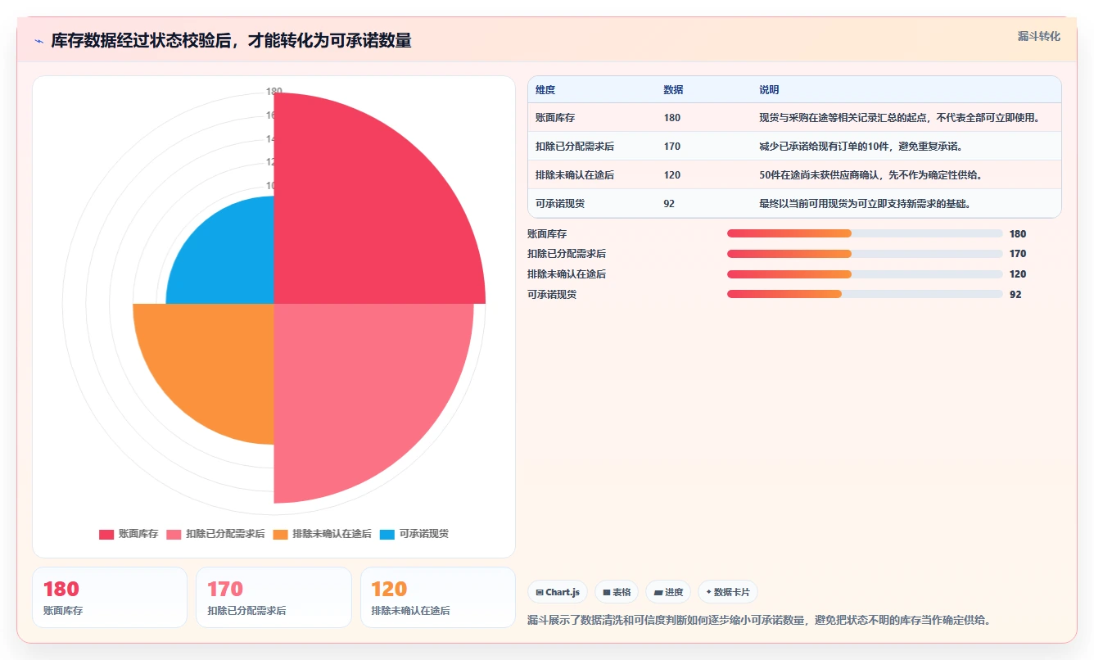Click the 数据卡片 tag

point(728,592)
